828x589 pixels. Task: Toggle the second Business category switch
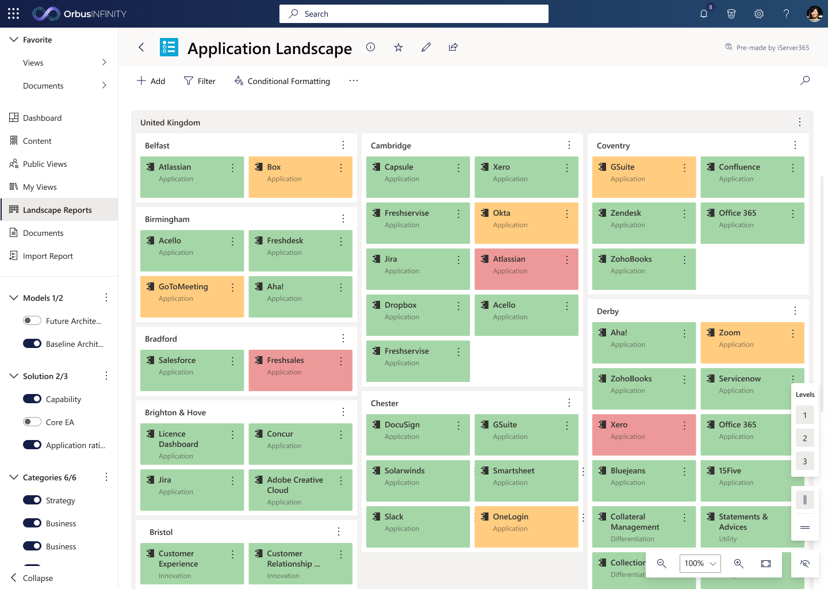pyautogui.click(x=32, y=546)
